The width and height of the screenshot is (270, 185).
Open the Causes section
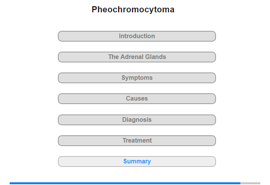[137, 99]
